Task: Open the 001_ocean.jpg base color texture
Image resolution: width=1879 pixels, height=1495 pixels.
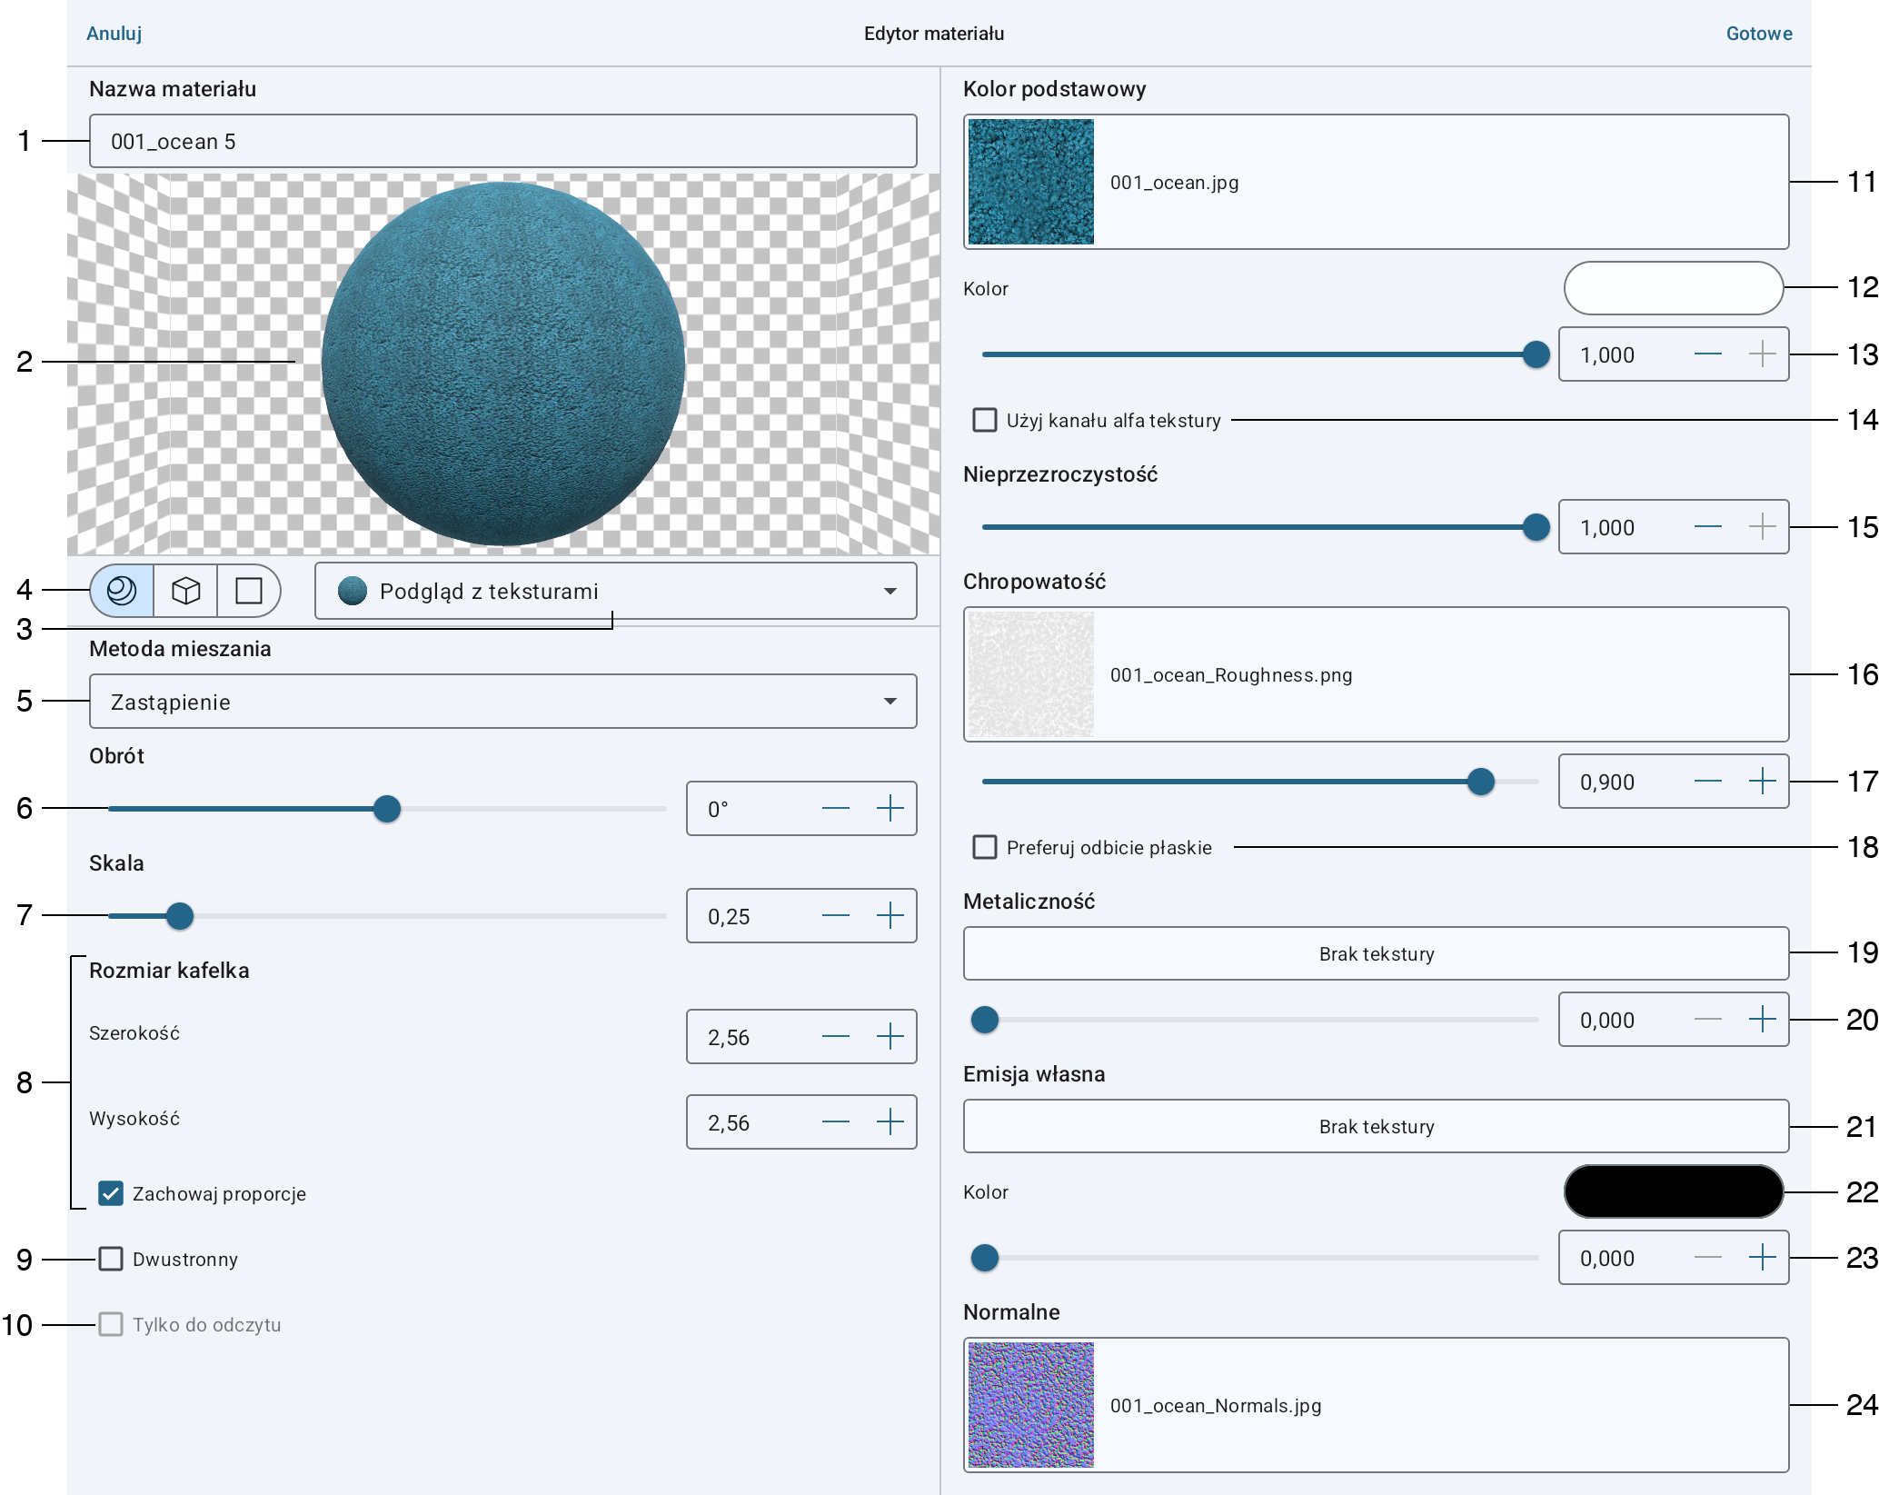Action: (x=1376, y=182)
